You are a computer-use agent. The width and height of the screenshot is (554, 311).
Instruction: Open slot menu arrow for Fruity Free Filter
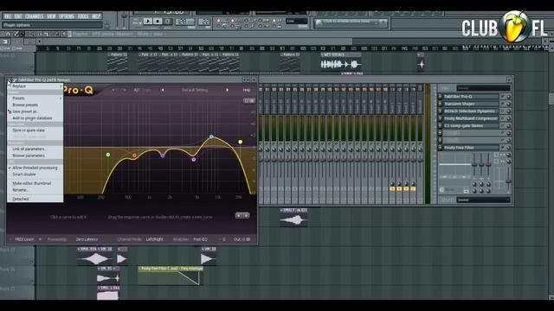[x=440, y=148]
